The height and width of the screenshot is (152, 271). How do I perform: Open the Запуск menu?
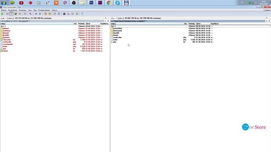tap(55, 10)
